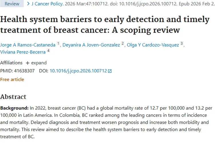Click the external link icon beside the DOI
Image resolution: width=215 pixels, height=143 pixels.
click(110, 71)
